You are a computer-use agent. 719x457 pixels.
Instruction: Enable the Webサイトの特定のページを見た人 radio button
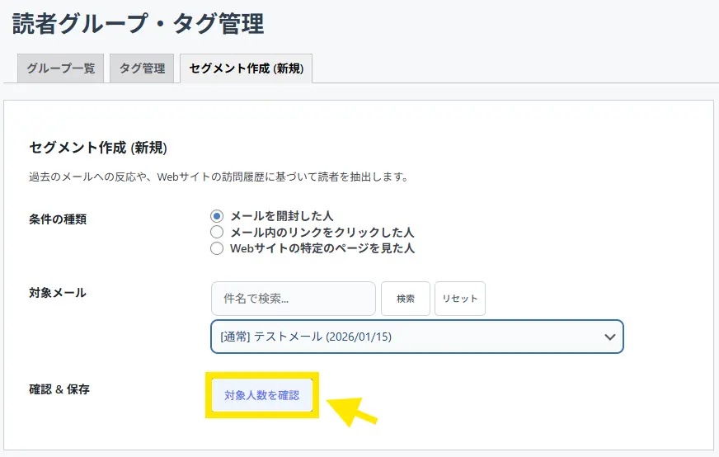217,247
